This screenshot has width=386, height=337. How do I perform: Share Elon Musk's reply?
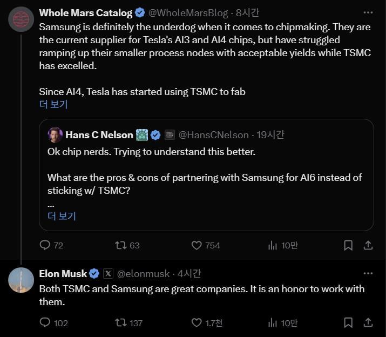pyautogui.click(x=368, y=322)
